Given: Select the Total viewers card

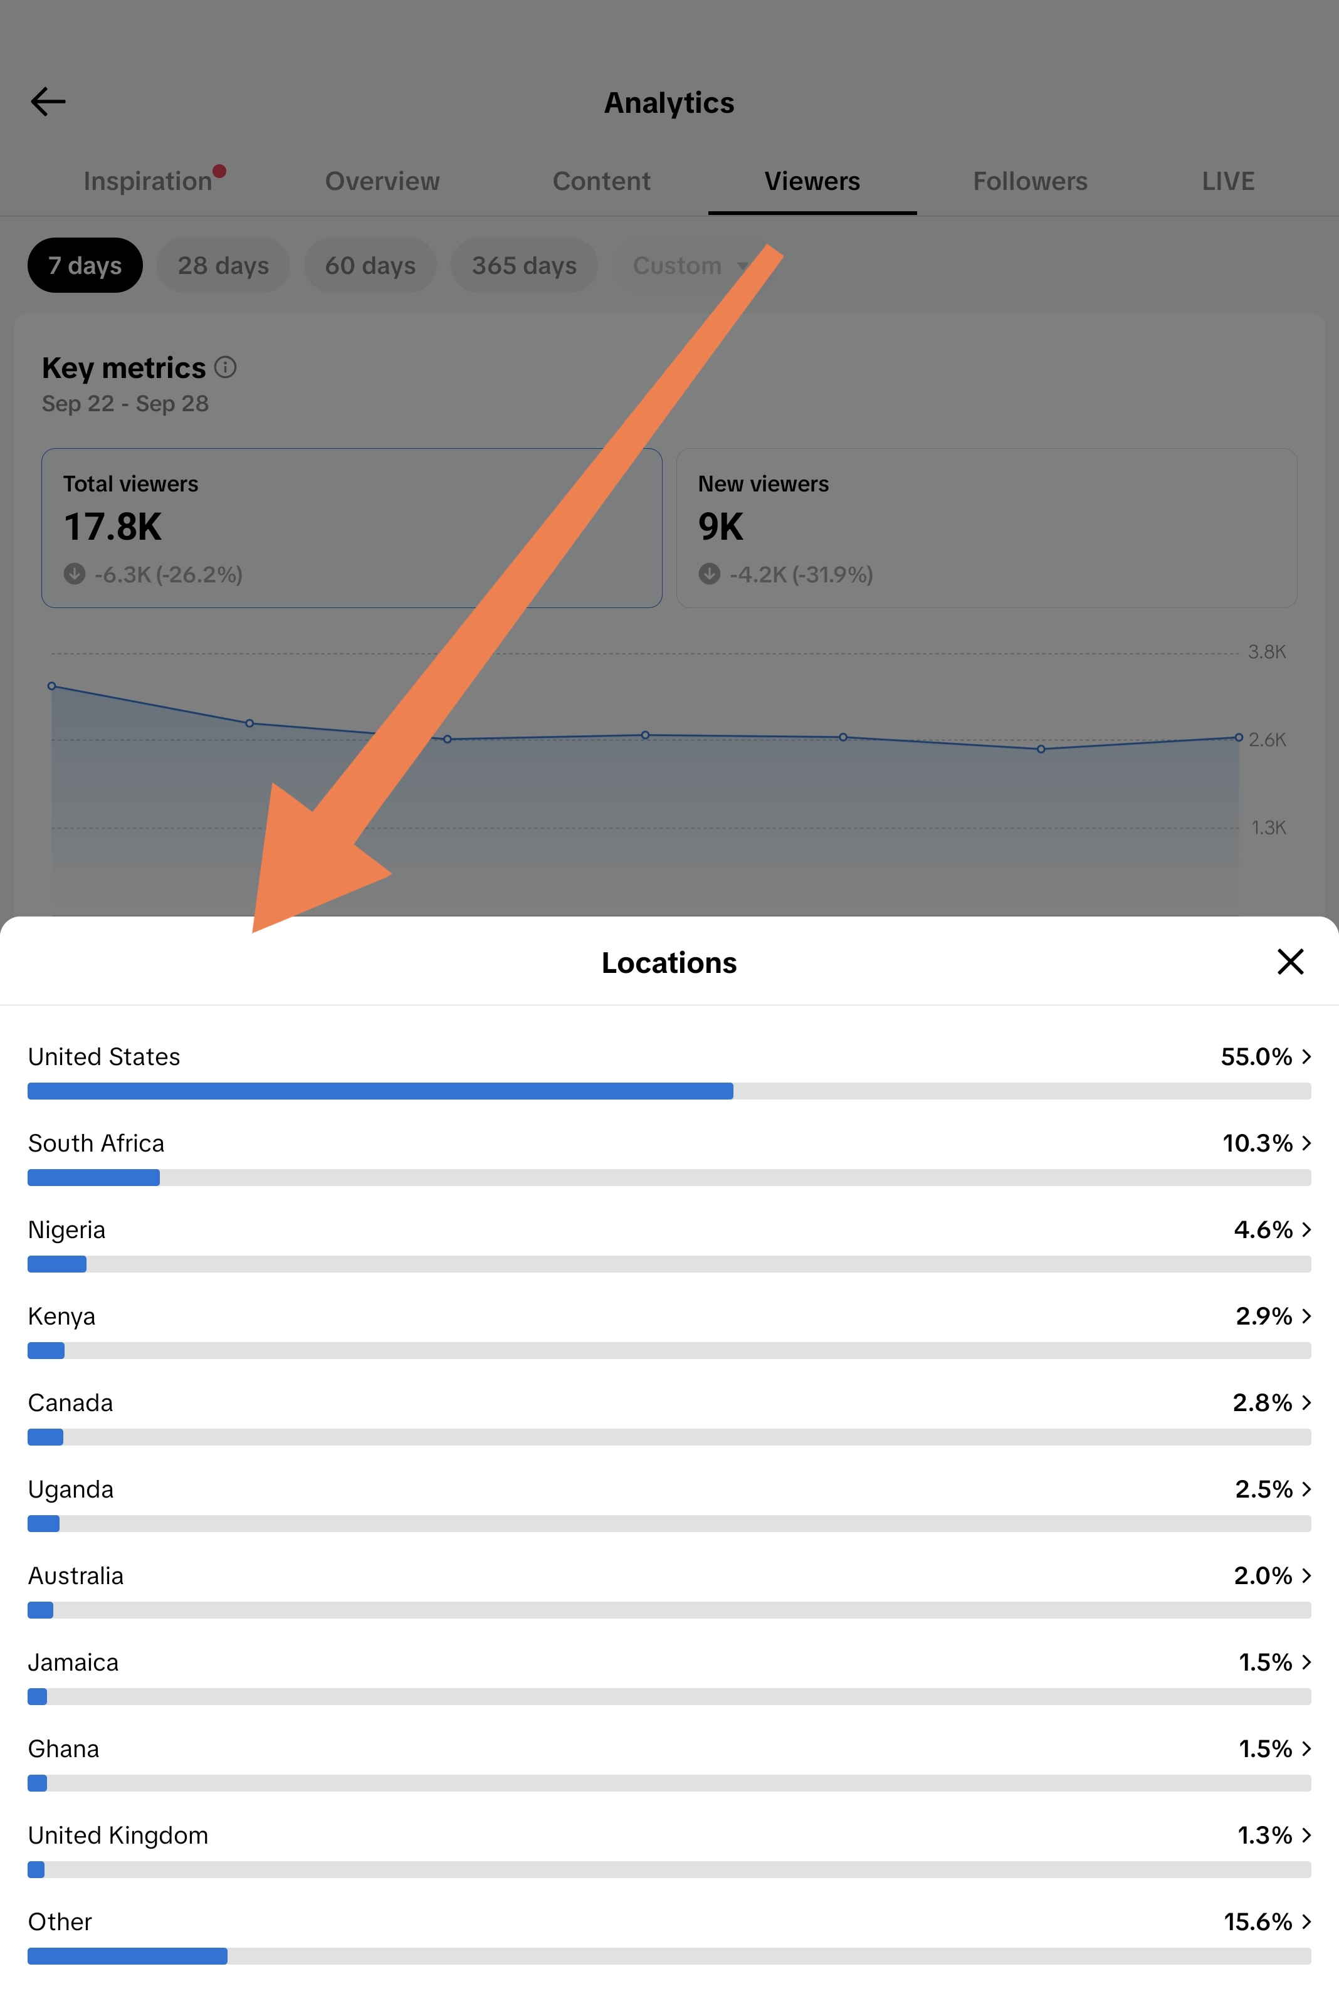Looking at the screenshot, I should pos(352,528).
